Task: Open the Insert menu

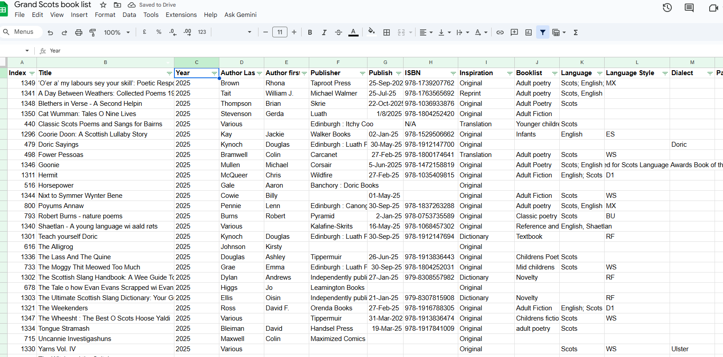Action: click(x=79, y=15)
